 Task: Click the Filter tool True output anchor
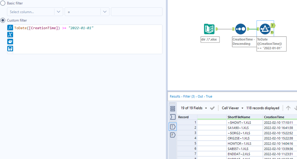tap(273, 25)
